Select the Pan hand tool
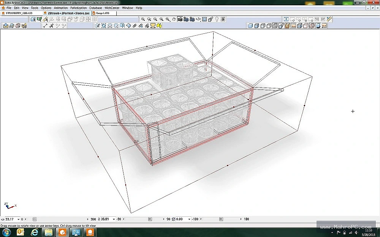Viewport: 380px width, 237px height. pyautogui.click(x=174, y=19)
